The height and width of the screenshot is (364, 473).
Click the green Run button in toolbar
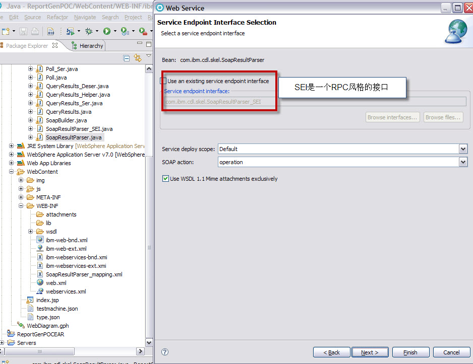click(x=107, y=31)
